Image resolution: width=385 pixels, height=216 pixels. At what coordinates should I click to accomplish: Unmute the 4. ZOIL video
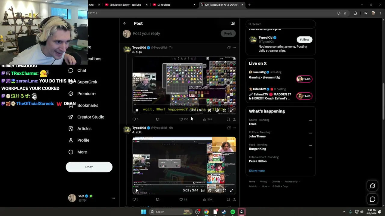click(210, 190)
